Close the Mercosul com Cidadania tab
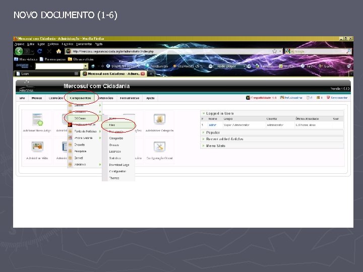 [x=143, y=74]
